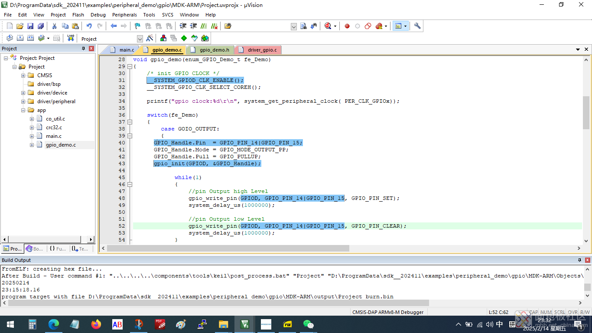Save all files with the multi-disk icon
The width and height of the screenshot is (592, 333).
pyautogui.click(x=40, y=26)
